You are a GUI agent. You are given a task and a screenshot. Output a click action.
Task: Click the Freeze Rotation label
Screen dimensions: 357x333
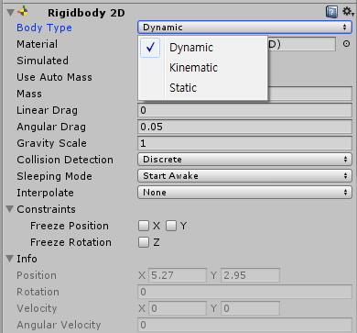pos(70,242)
